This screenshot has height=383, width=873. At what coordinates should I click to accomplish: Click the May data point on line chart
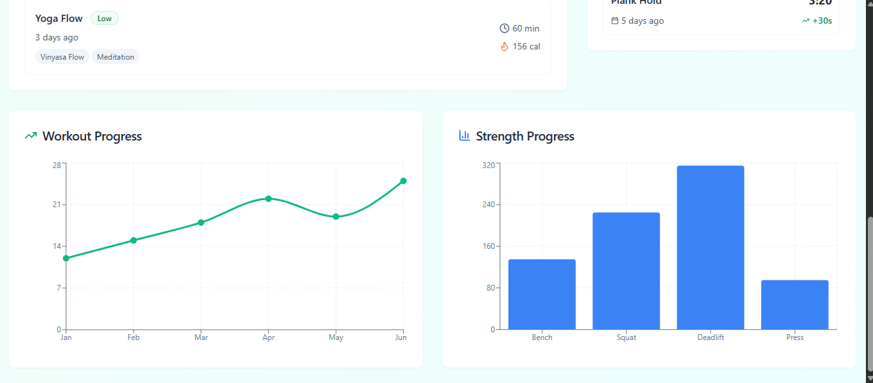pos(336,217)
